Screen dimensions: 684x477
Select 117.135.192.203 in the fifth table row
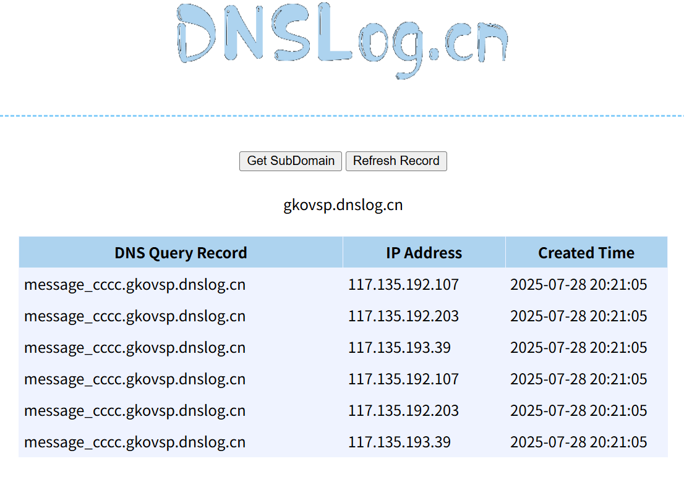pos(403,411)
